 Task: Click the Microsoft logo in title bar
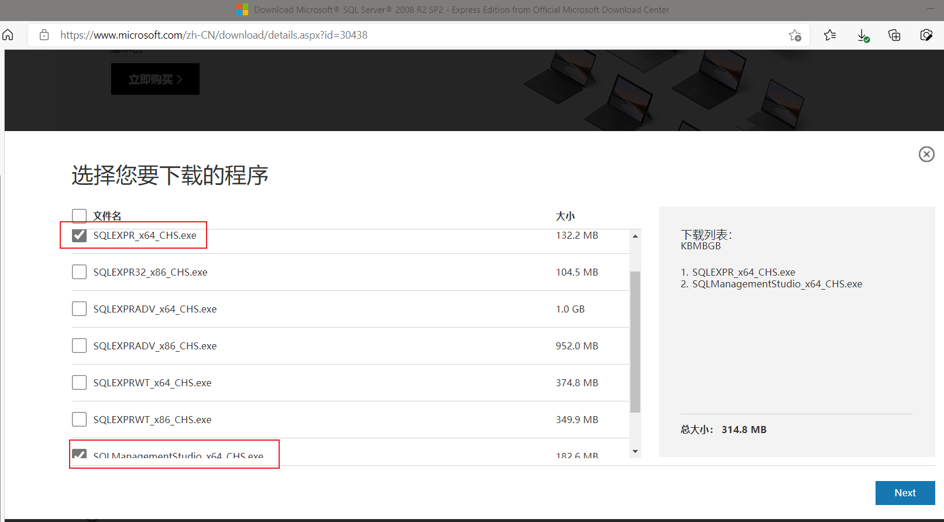(242, 9)
